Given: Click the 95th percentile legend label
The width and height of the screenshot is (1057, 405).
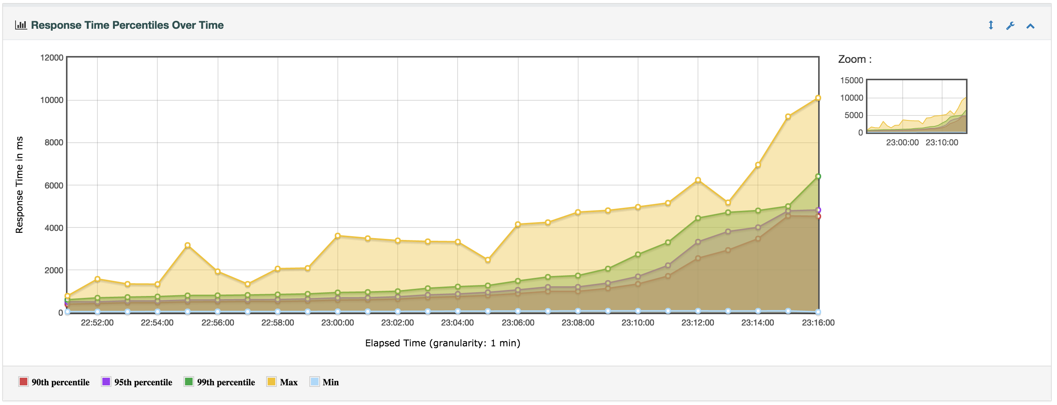Looking at the screenshot, I should 143,382.
